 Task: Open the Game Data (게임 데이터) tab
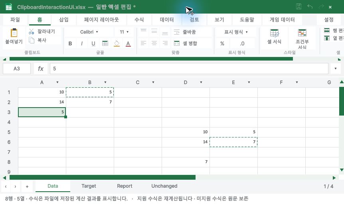pyautogui.click(x=282, y=20)
